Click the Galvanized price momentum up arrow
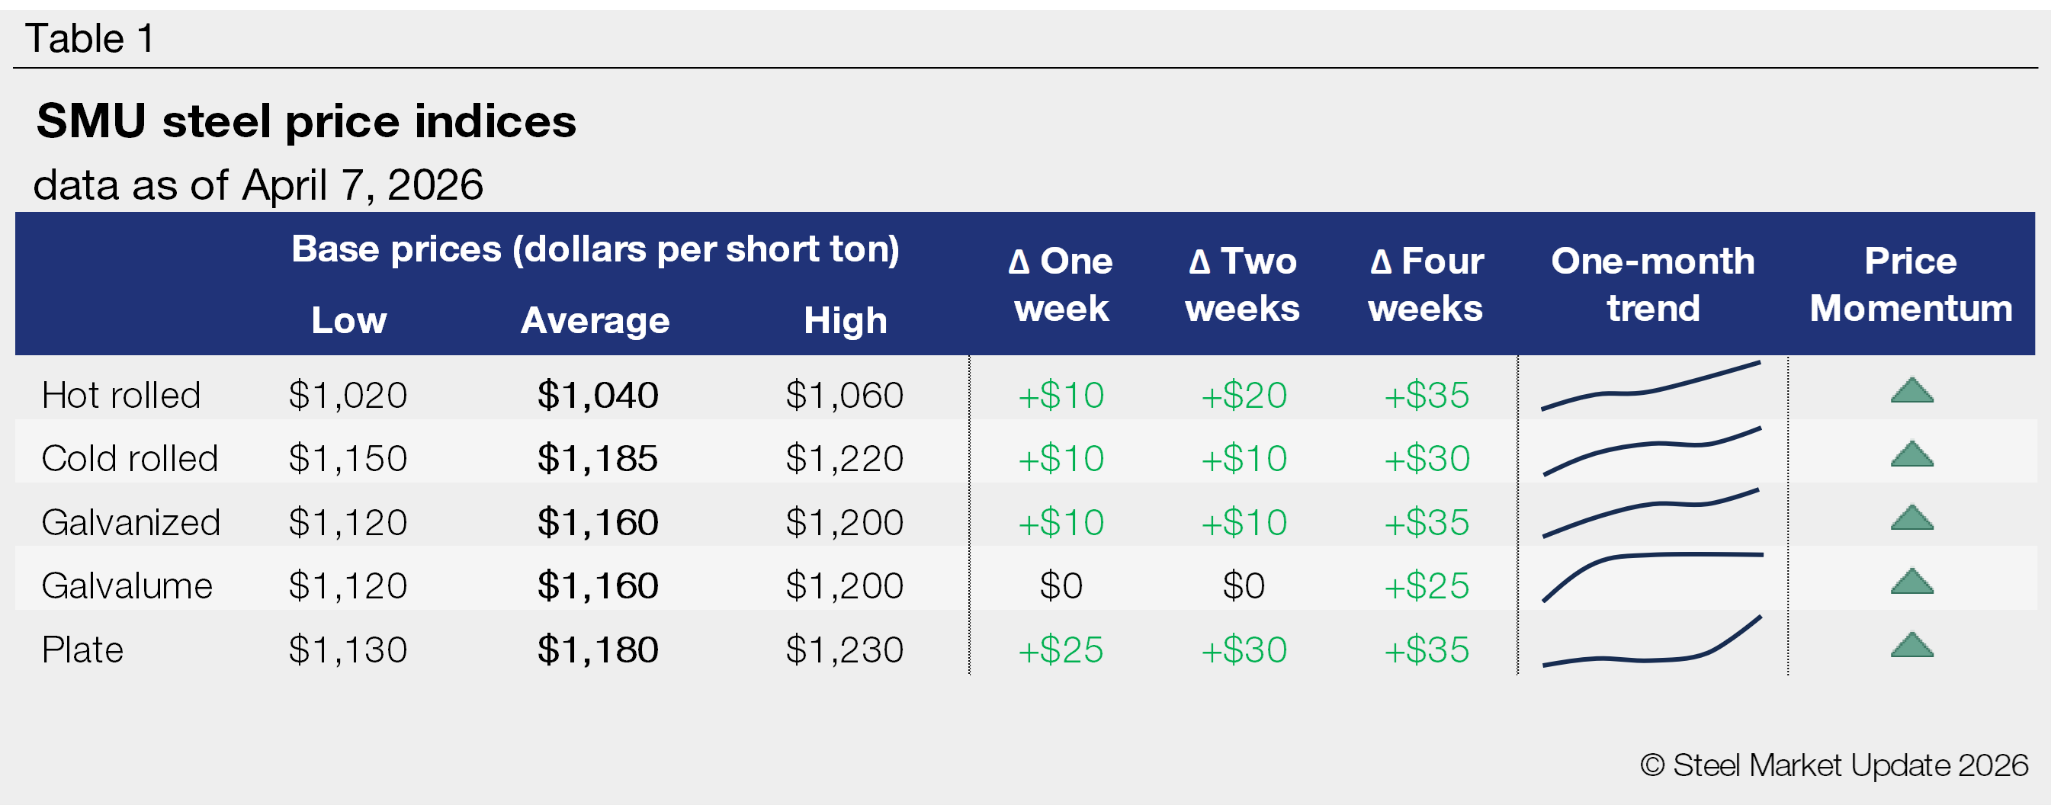Screen dimensions: 2051x805 tap(1911, 518)
